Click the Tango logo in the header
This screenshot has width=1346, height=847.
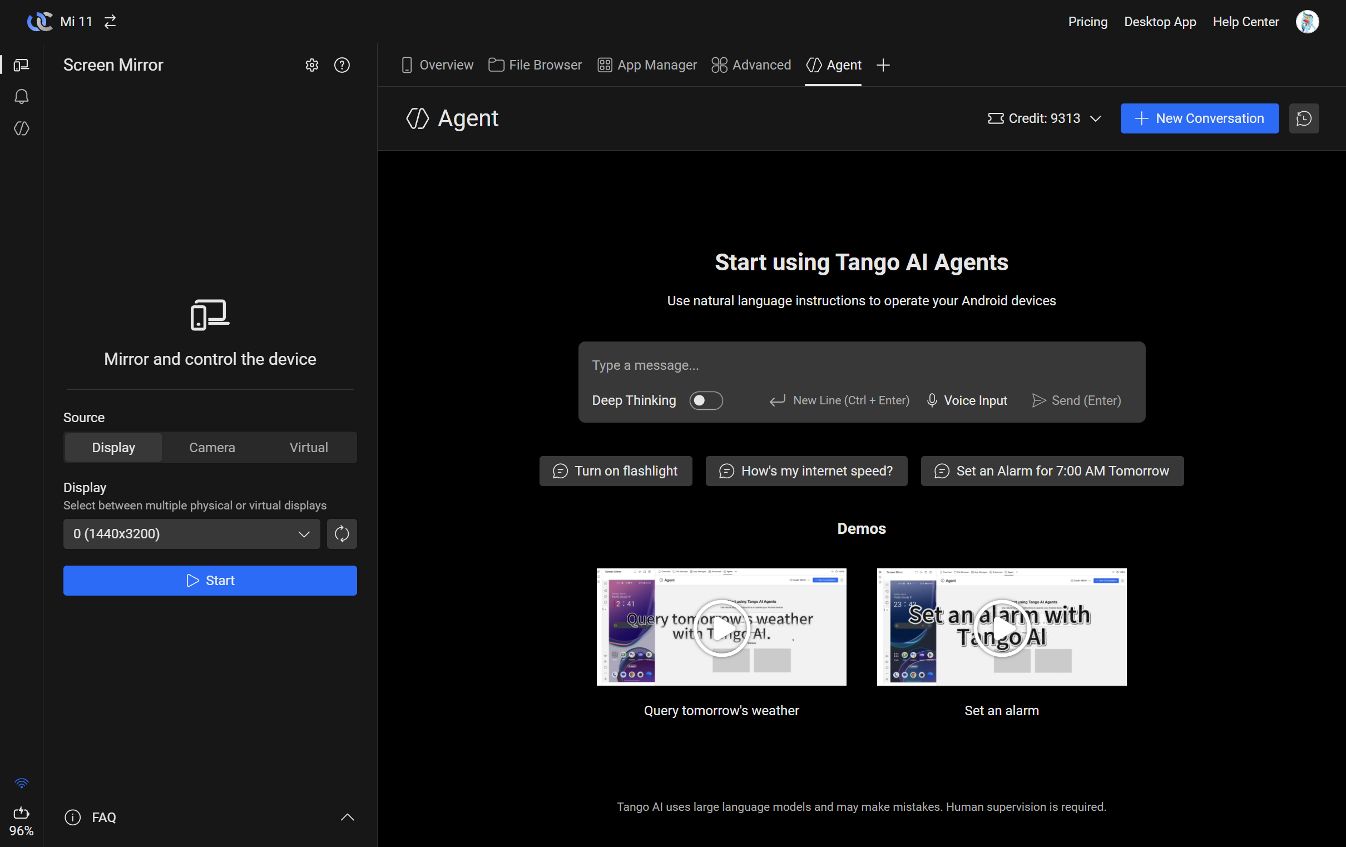click(x=39, y=21)
